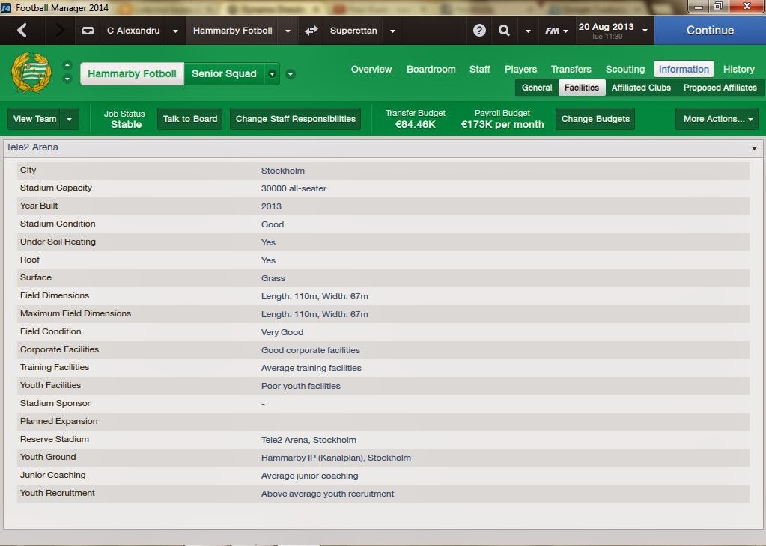Screen dimensions: 766x546
Task: Open the View Team dropdown arrow
Action: coord(70,119)
